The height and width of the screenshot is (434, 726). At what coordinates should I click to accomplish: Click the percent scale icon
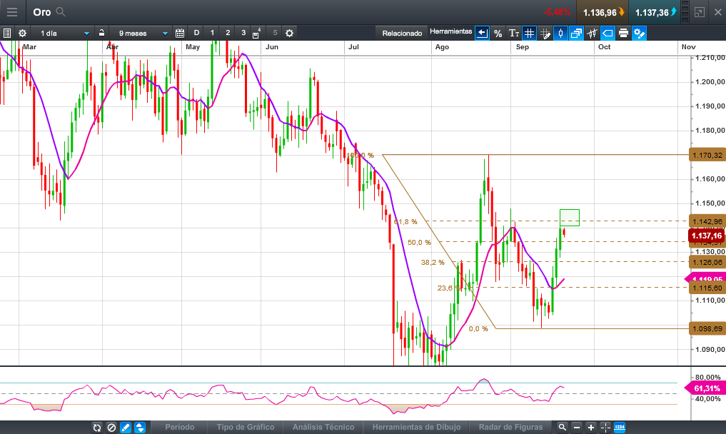point(498,33)
